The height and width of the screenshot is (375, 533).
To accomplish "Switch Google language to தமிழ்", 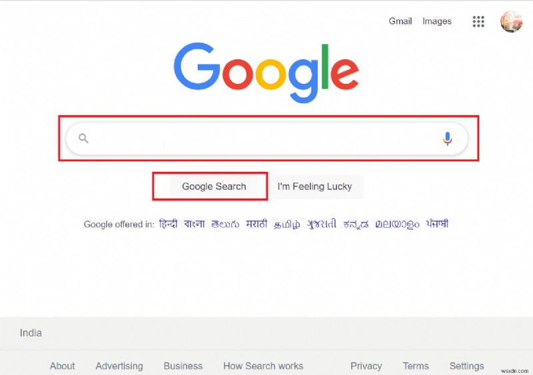I will (x=287, y=224).
